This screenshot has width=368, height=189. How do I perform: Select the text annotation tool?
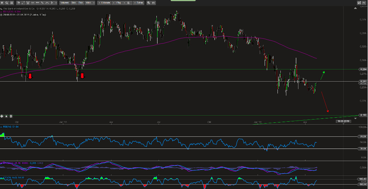18,3
